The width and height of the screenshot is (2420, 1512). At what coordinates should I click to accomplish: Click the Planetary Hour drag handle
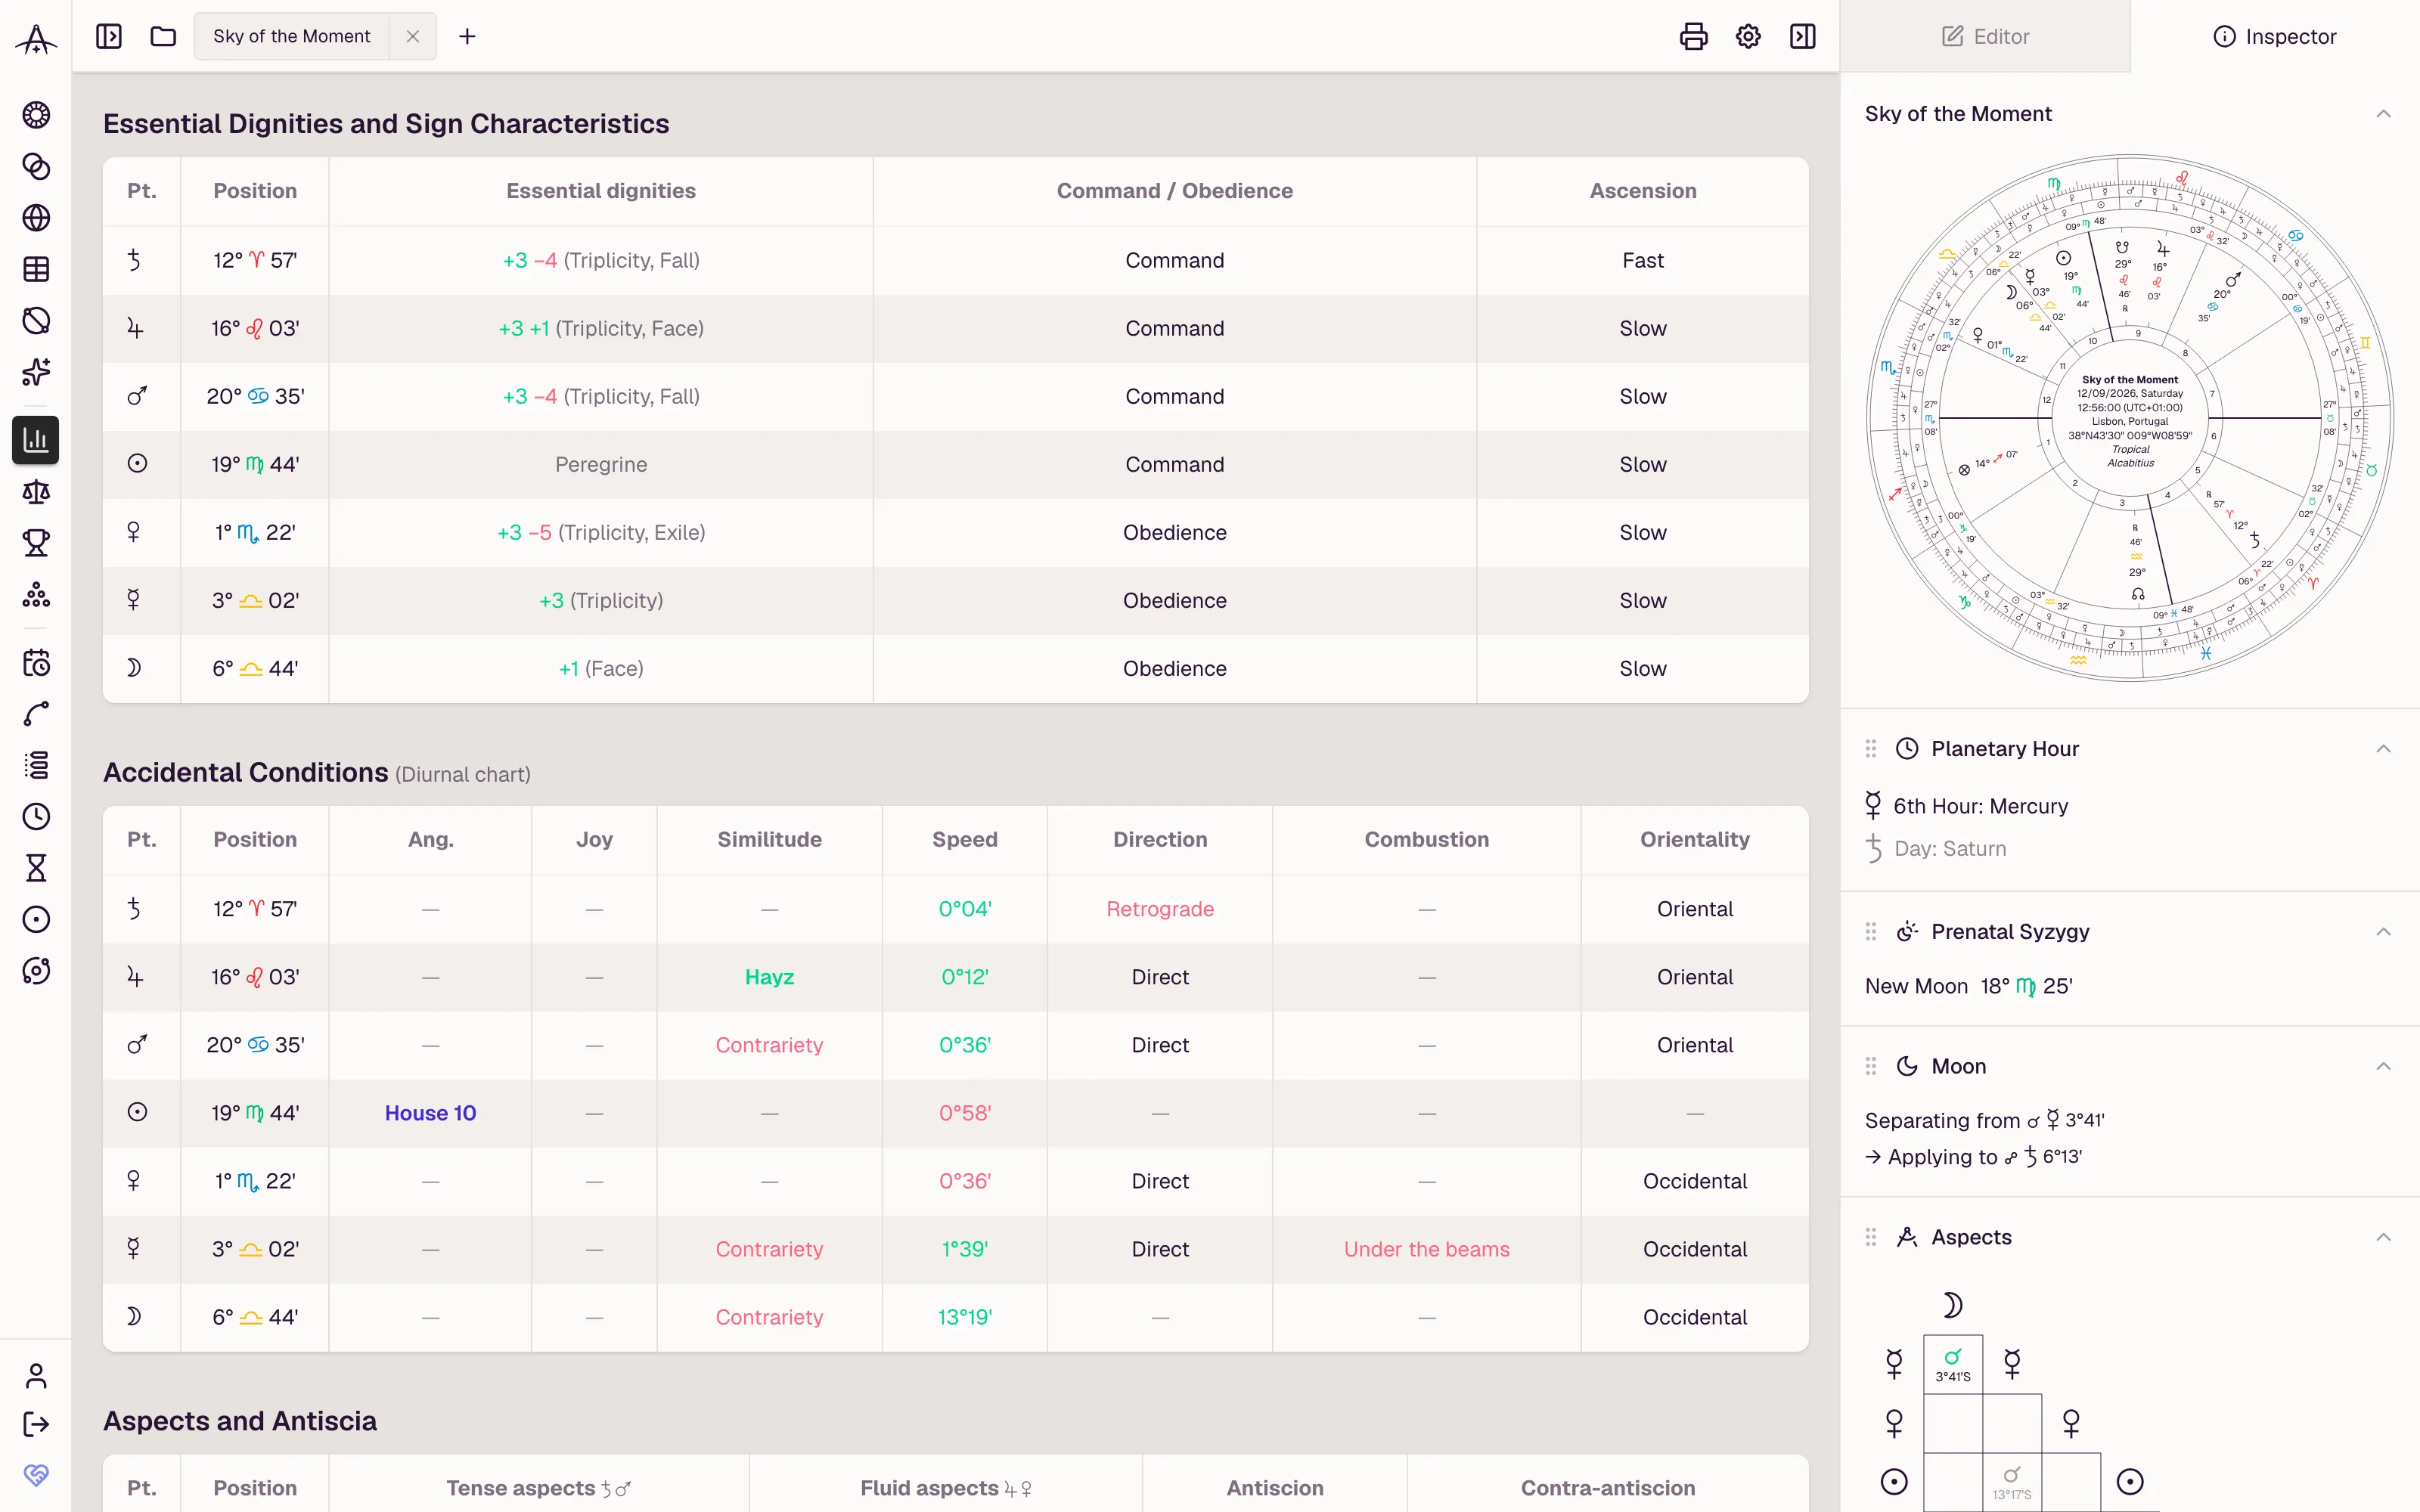(1871, 749)
